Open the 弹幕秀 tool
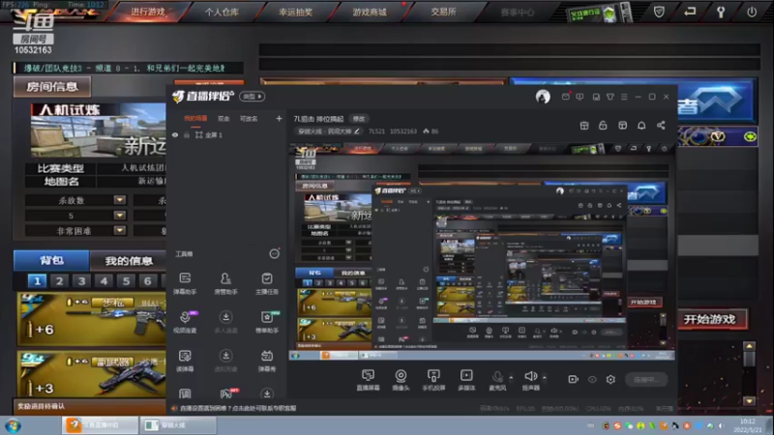This screenshot has width=774, height=435. click(267, 361)
